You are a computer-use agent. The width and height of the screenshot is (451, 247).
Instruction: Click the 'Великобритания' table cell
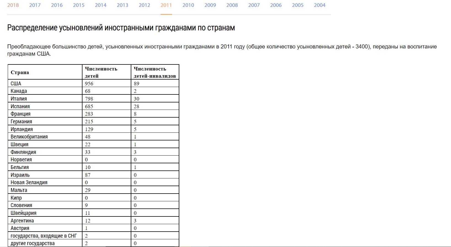29,137
